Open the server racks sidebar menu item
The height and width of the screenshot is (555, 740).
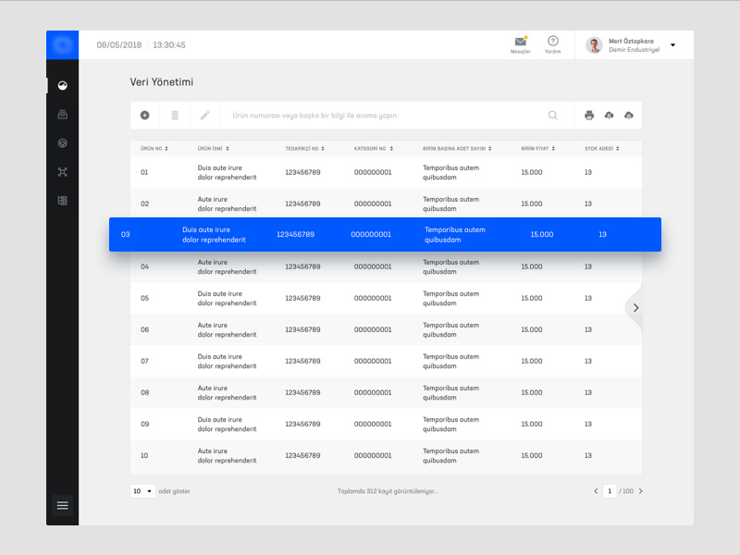click(63, 200)
